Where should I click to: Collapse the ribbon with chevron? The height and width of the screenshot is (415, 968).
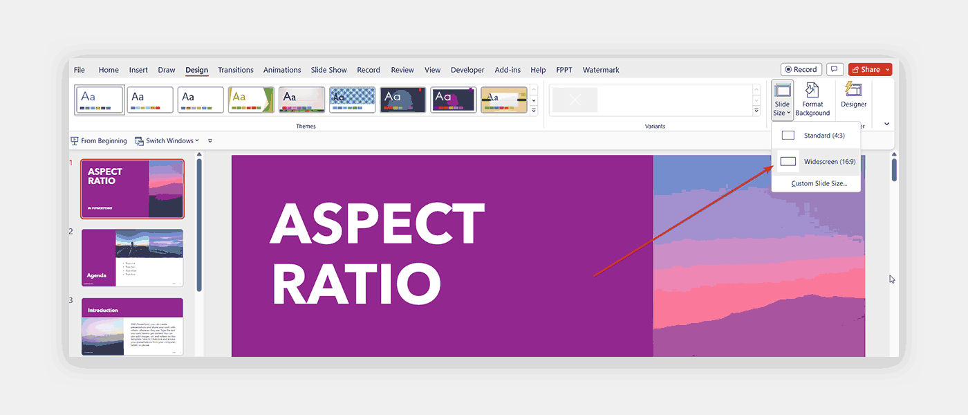coord(886,124)
